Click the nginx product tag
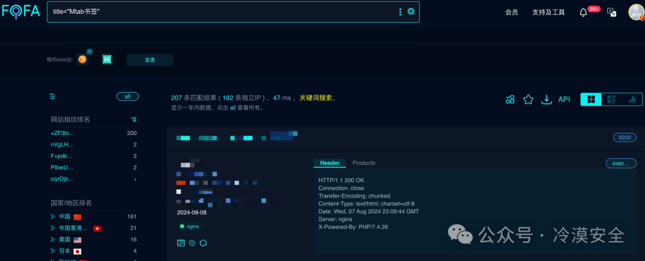 point(190,226)
